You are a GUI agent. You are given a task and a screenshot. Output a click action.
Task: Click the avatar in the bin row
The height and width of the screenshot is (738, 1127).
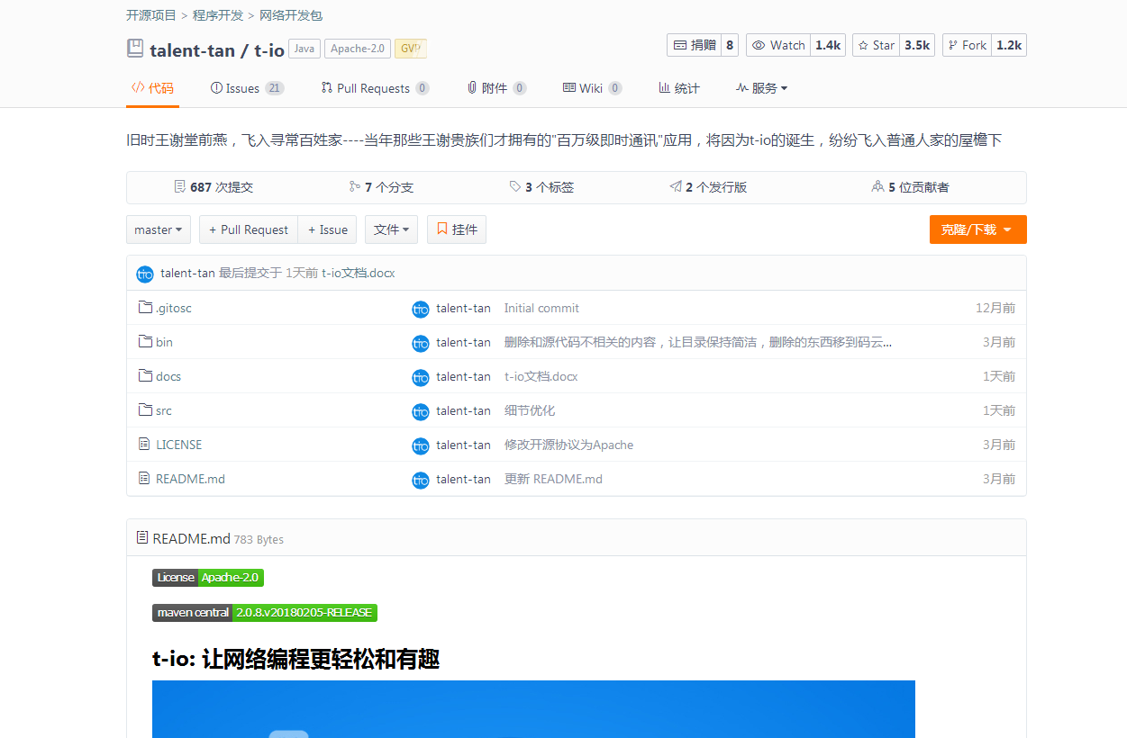pyautogui.click(x=421, y=343)
